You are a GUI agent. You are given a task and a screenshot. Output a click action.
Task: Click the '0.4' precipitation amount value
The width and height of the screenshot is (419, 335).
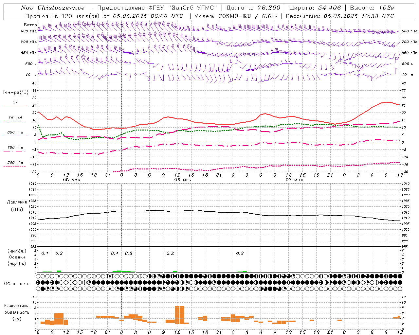(x=115, y=254)
